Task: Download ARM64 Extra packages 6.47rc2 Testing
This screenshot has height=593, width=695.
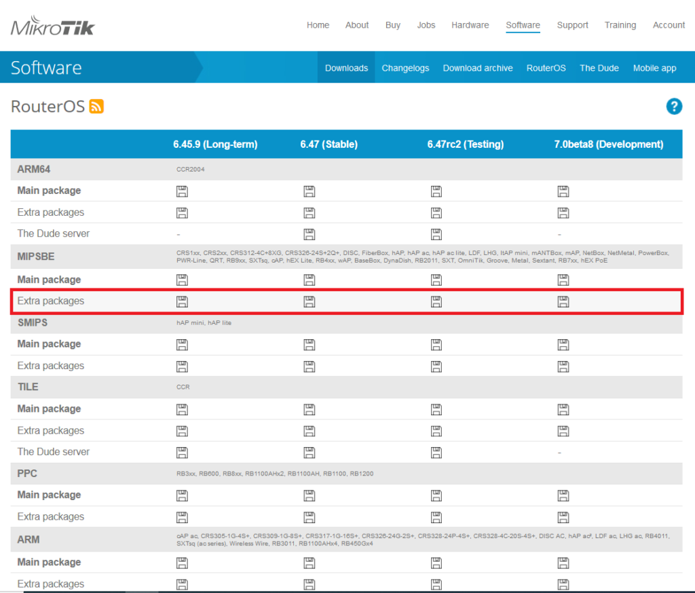Action: [x=436, y=213]
